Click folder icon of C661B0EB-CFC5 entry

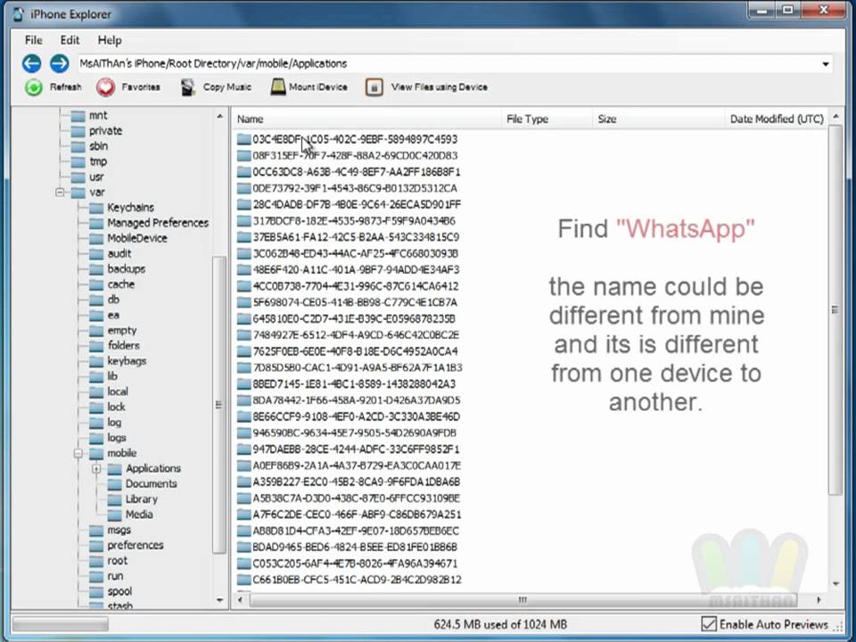[x=243, y=580]
